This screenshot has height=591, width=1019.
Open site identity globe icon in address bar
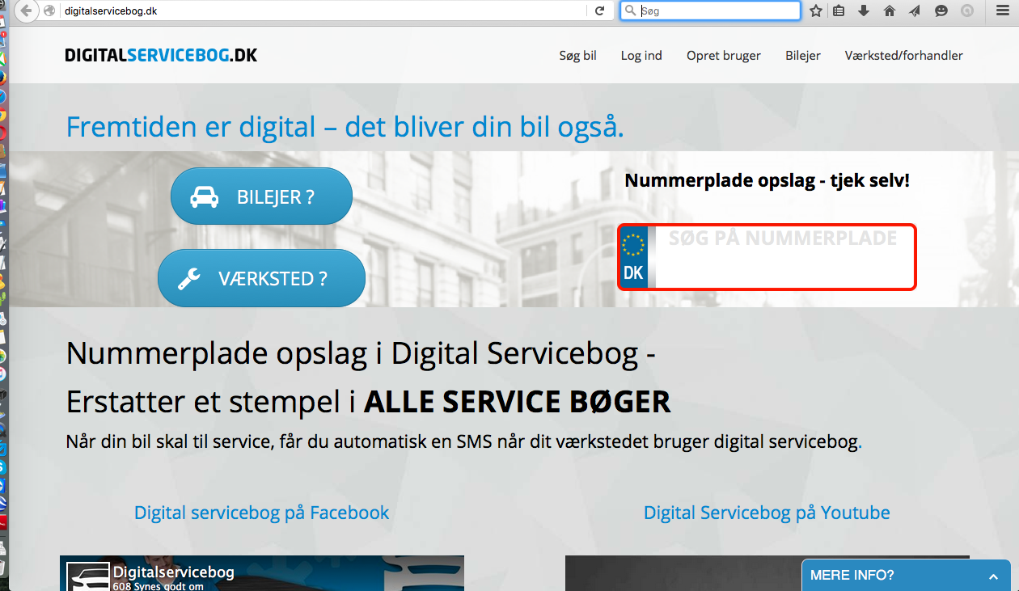(51, 11)
